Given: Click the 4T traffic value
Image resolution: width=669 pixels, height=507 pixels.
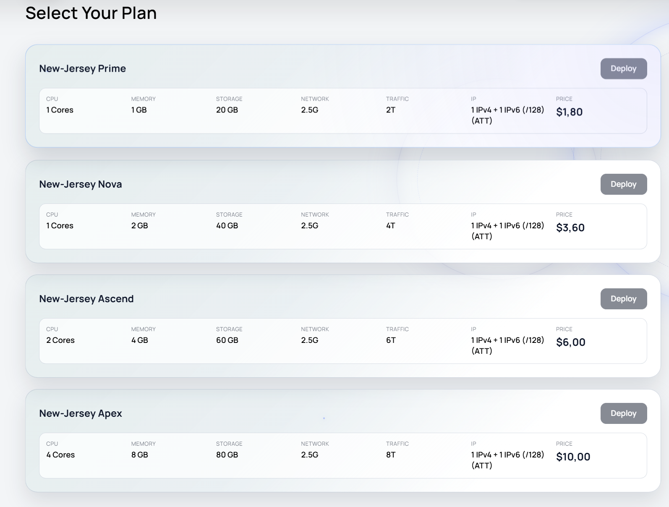Looking at the screenshot, I should pyautogui.click(x=390, y=226).
